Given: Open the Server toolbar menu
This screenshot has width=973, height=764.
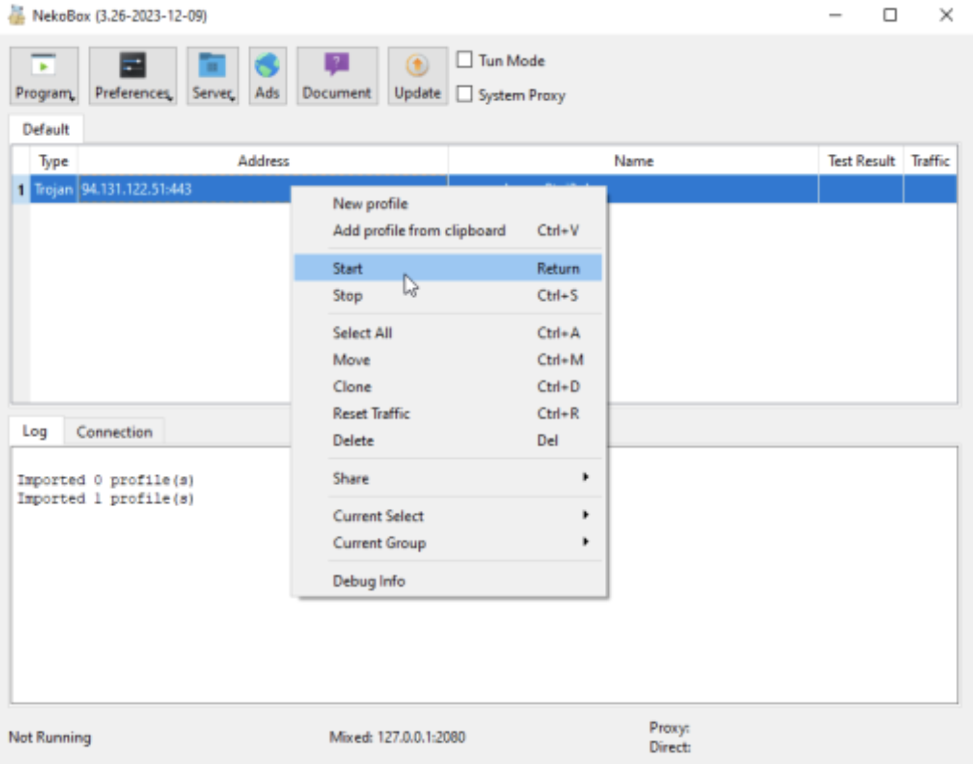Looking at the screenshot, I should tap(212, 75).
